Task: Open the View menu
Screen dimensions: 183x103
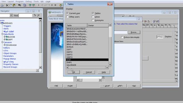Action: pyautogui.click(x=3, y=1)
